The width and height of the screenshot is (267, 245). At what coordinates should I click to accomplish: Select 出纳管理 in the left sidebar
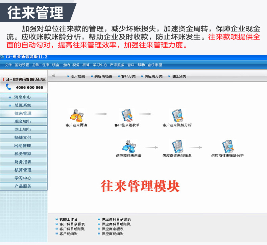(x=24, y=146)
